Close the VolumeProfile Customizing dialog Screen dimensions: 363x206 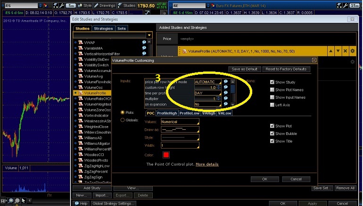click(x=314, y=60)
